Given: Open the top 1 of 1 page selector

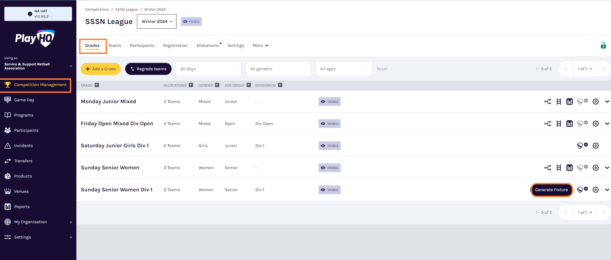Looking at the screenshot, I should click(585, 69).
